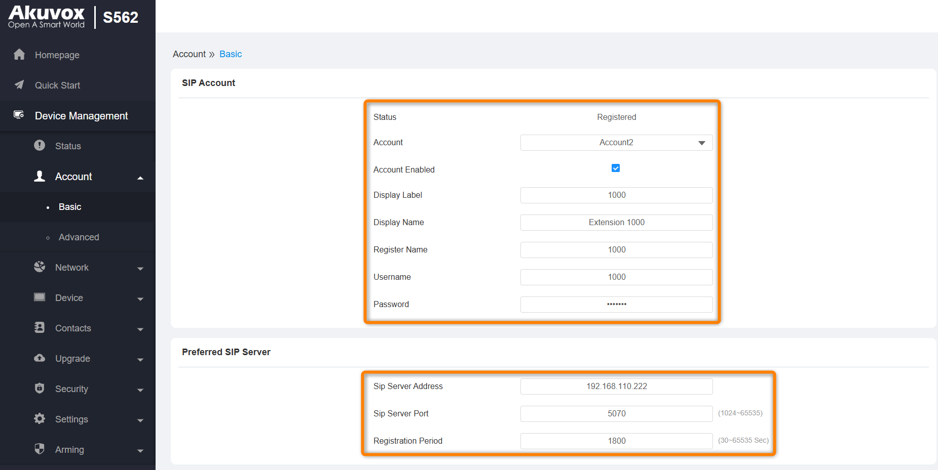Click the Akuvox logo
This screenshot has width=938, height=470.
pos(46,17)
